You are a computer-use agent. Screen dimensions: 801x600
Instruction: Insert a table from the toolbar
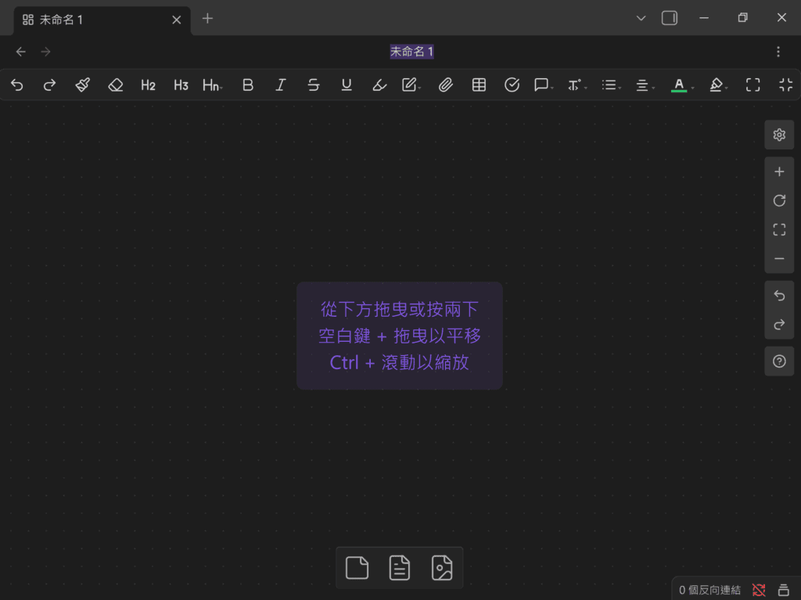tap(479, 85)
